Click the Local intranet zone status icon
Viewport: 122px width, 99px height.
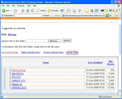(x=100, y=97)
